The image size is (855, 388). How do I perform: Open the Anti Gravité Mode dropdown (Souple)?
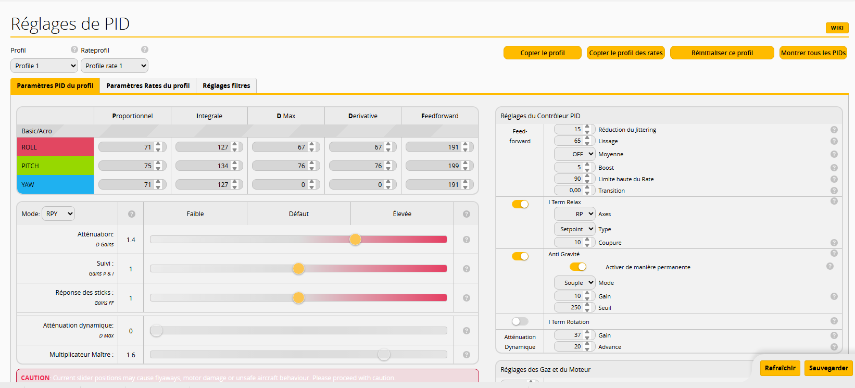click(574, 283)
